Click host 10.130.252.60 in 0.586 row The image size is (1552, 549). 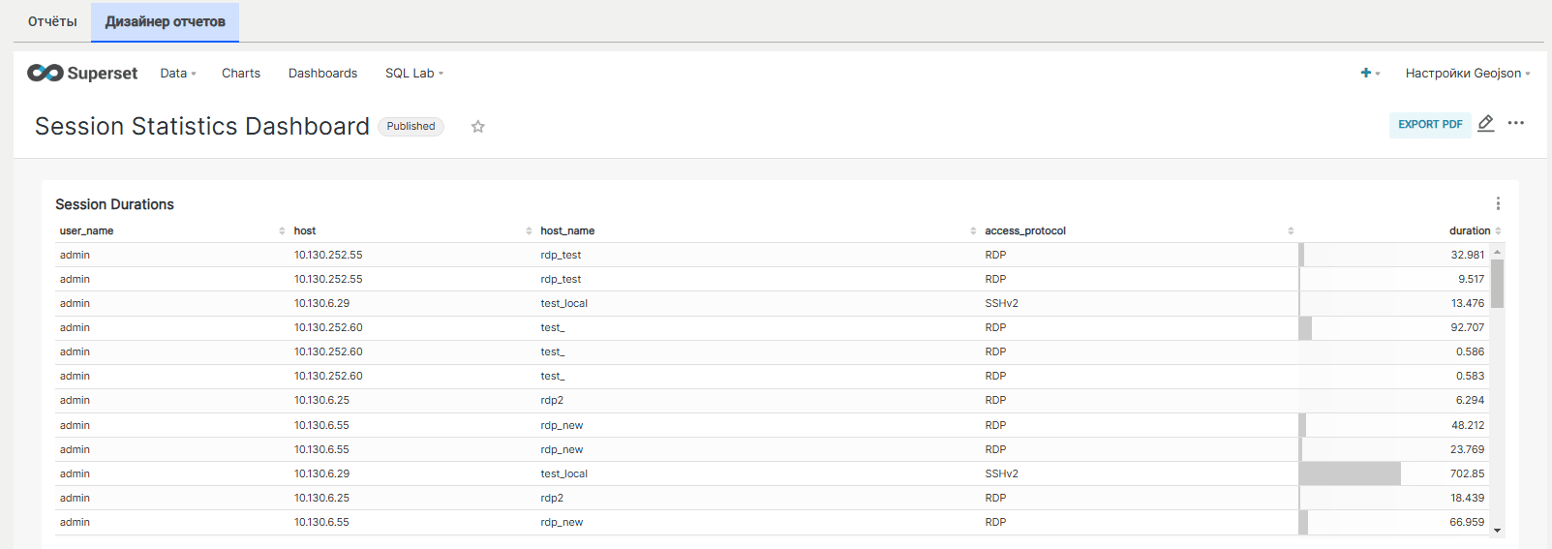328,351
